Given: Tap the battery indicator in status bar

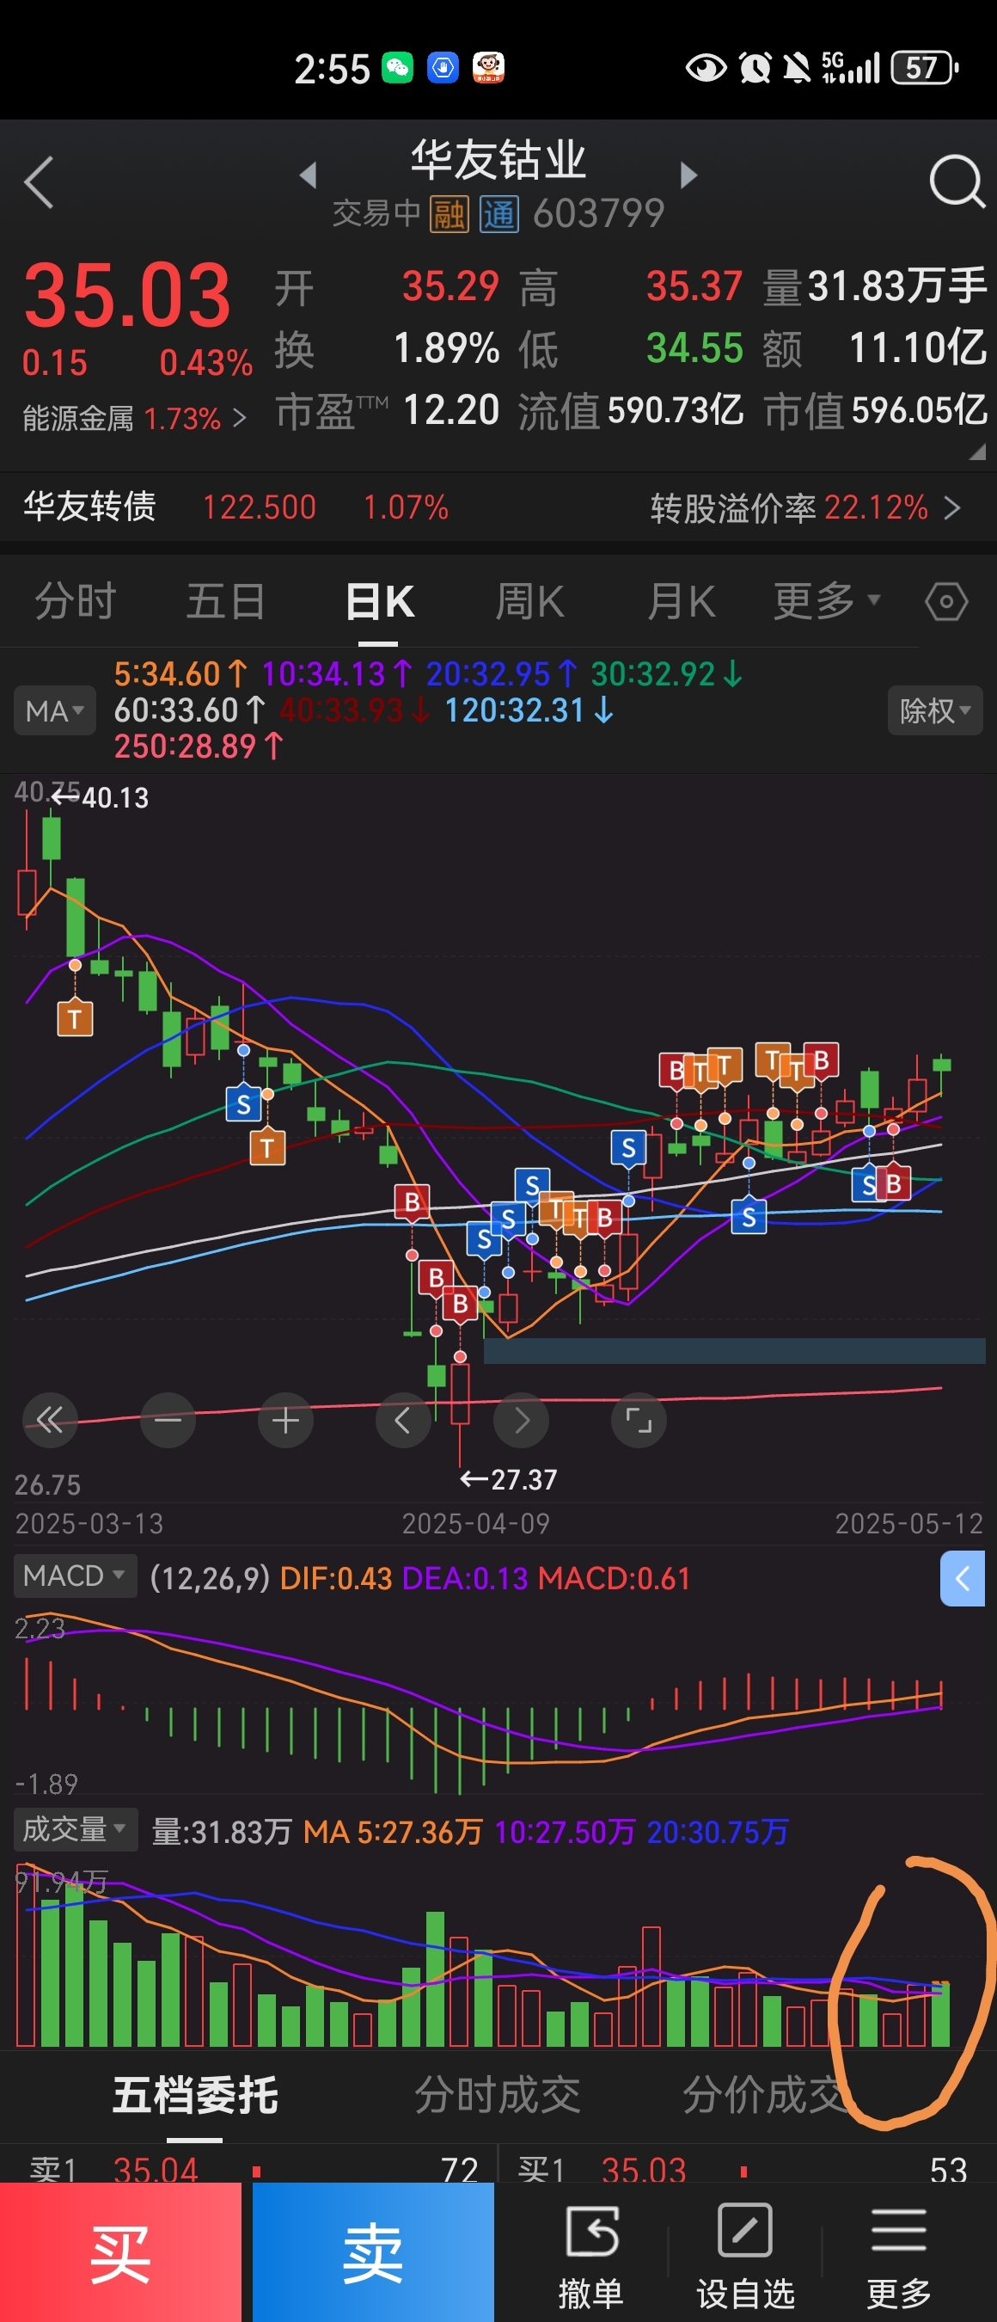Looking at the screenshot, I should pos(924,68).
